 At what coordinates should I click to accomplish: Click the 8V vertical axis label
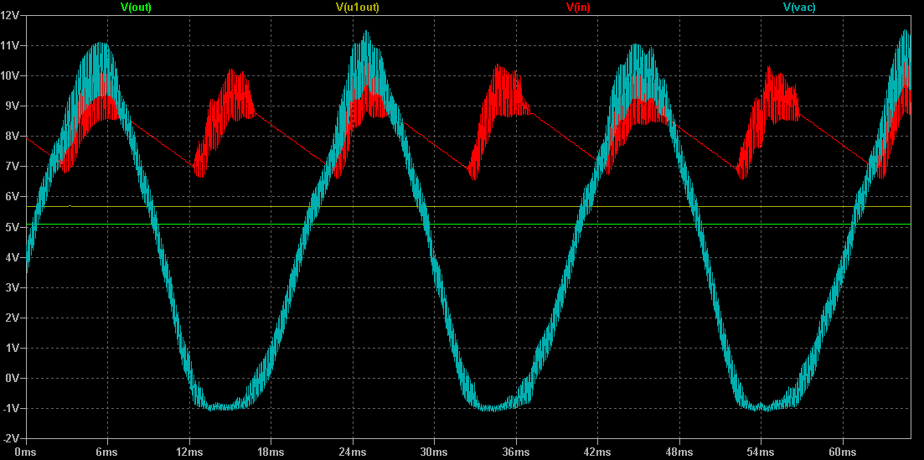tap(13, 137)
